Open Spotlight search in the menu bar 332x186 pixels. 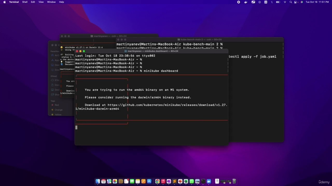coord(291,2)
